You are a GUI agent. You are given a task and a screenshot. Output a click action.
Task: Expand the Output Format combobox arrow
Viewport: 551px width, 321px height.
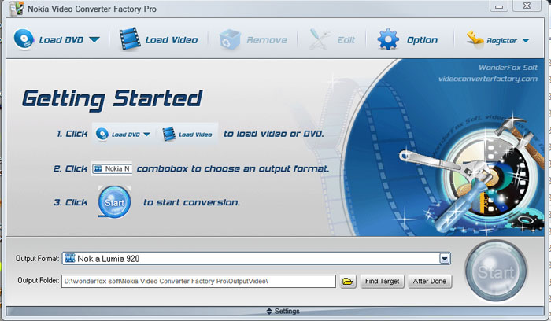click(445, 258)
